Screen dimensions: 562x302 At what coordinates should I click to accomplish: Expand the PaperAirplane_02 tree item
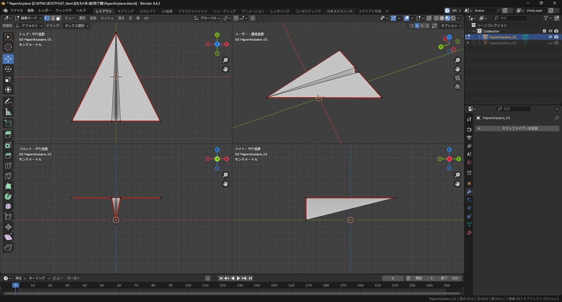[479, 43]
